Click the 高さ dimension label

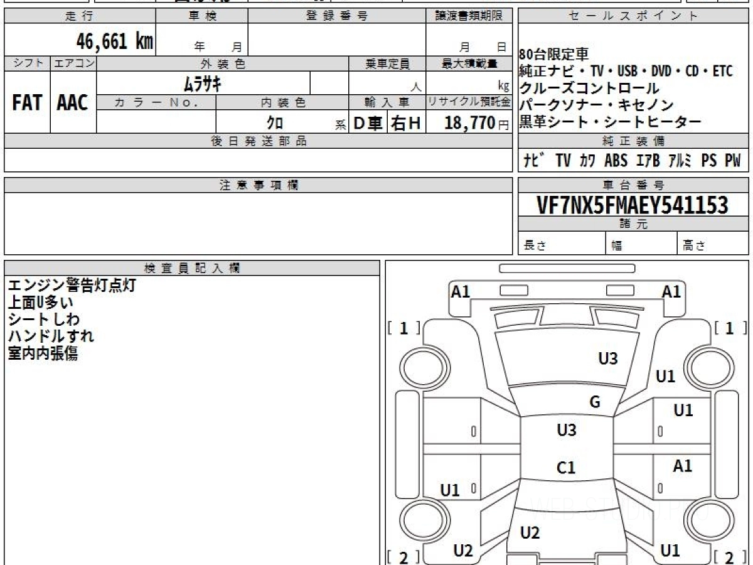[x=695, y=246]
